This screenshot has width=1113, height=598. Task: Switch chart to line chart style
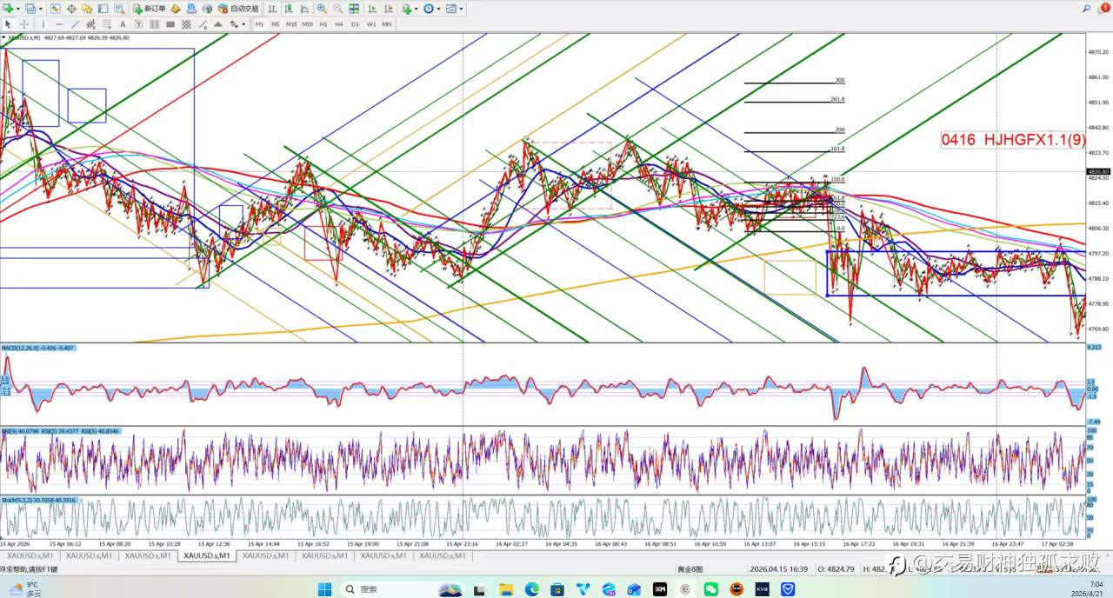click(304, 8)
